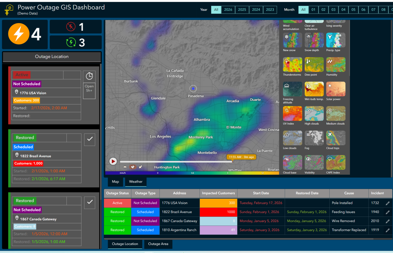Filter Month by 08

pos(383,10)
